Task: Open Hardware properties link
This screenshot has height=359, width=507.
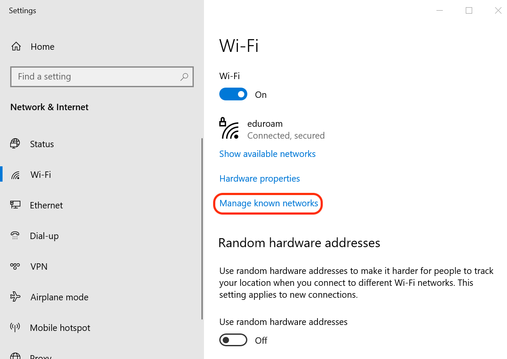Action: point(259,178)
